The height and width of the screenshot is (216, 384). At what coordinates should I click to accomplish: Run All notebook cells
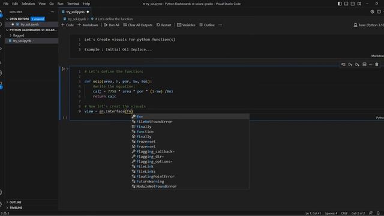pyautogui.click(x=112, y=25)
